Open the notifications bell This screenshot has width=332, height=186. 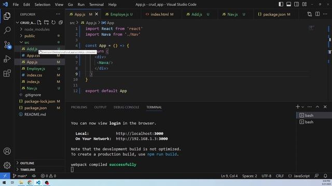(325, 176)
